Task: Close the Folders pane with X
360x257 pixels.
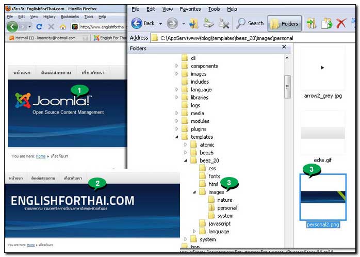Action: [284, 47]
